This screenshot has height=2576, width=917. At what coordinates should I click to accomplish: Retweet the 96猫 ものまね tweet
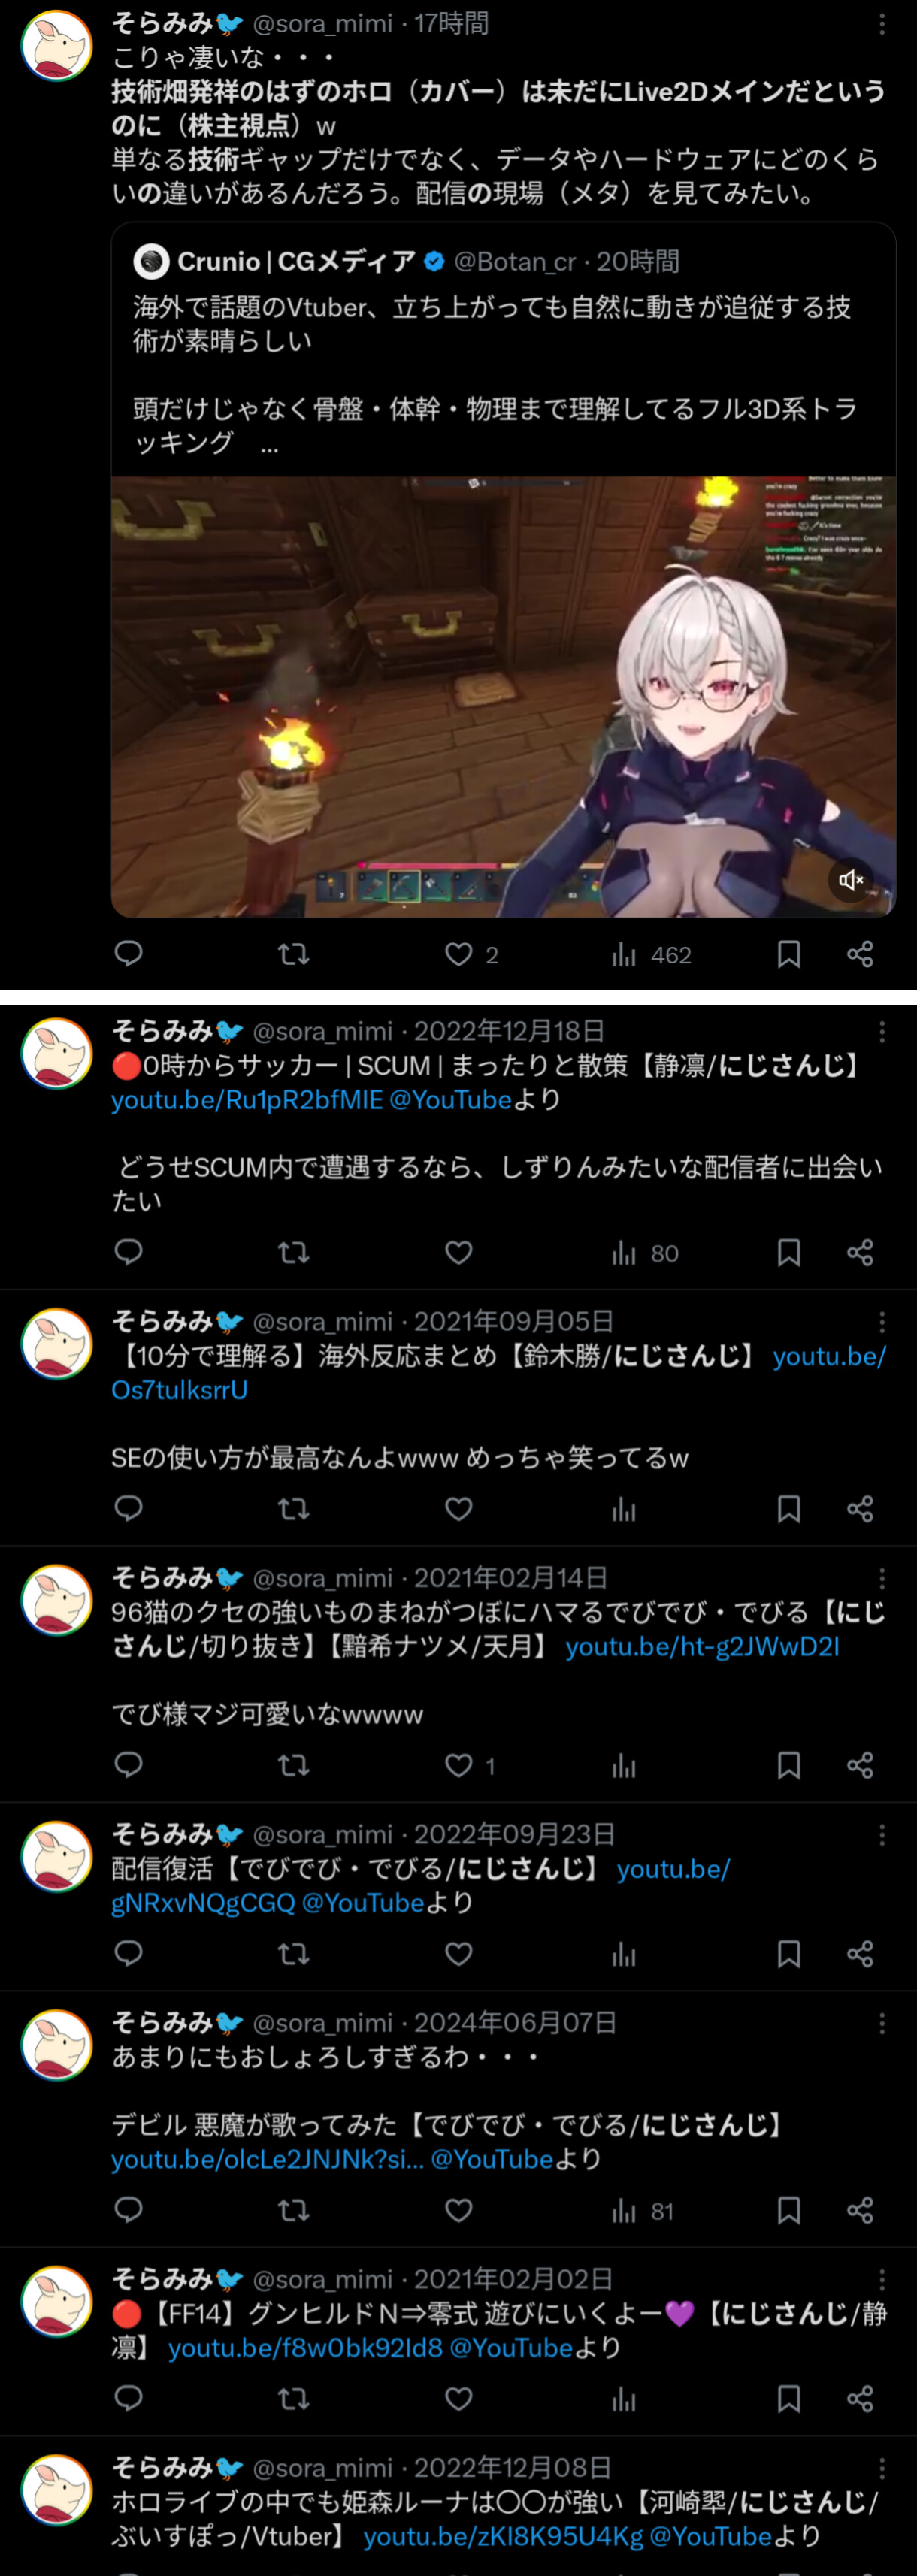pos(293,1765)
